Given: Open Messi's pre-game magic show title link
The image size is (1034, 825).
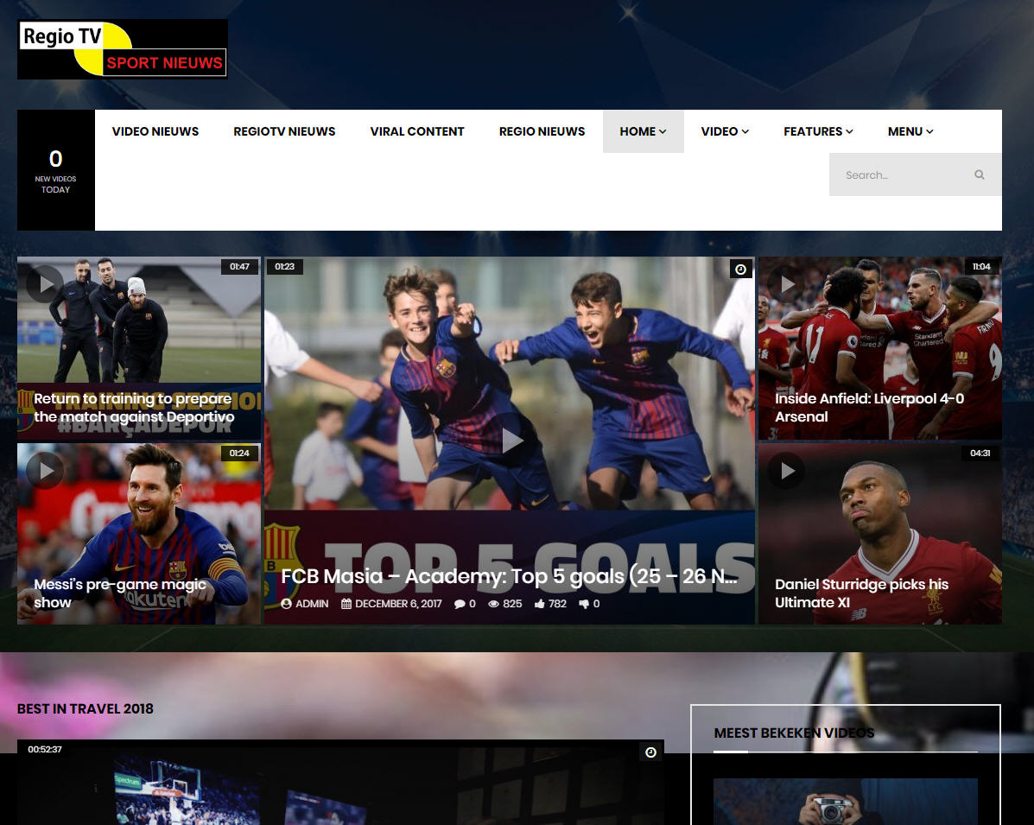Looking at the screenshot, I should [120, 593].
